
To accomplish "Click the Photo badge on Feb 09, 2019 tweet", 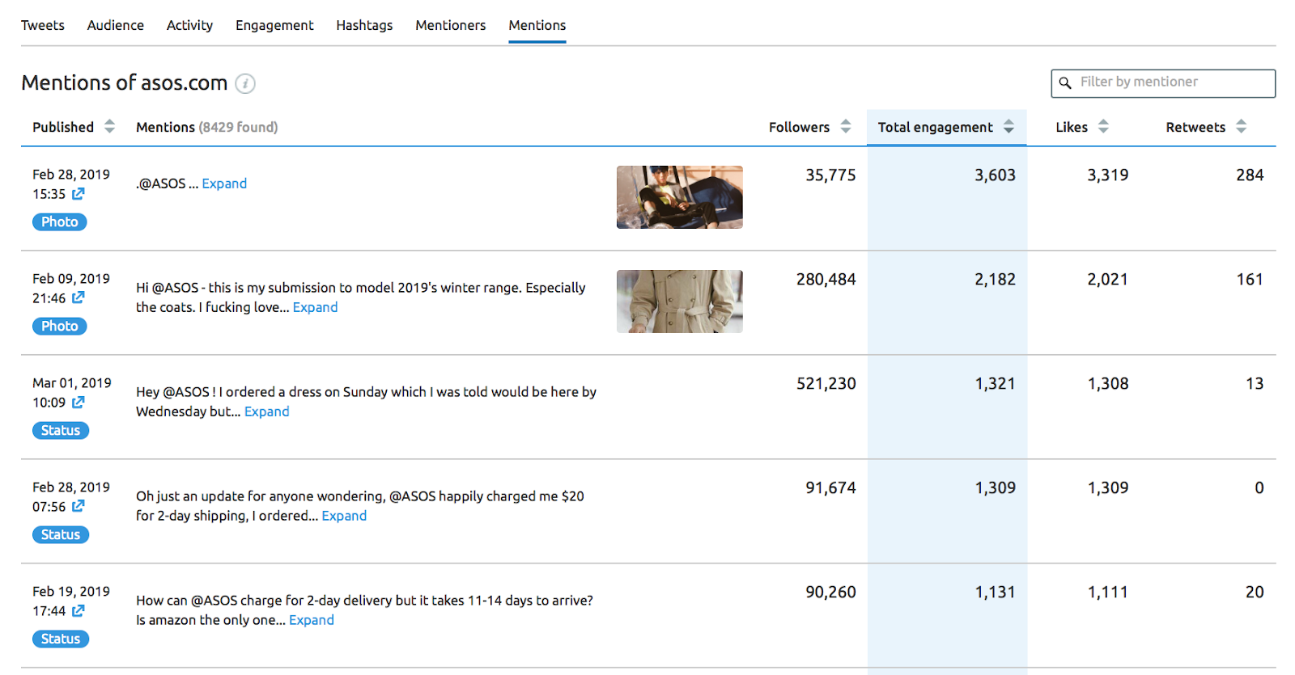I will pyautogui.click(x=60, y=326).
